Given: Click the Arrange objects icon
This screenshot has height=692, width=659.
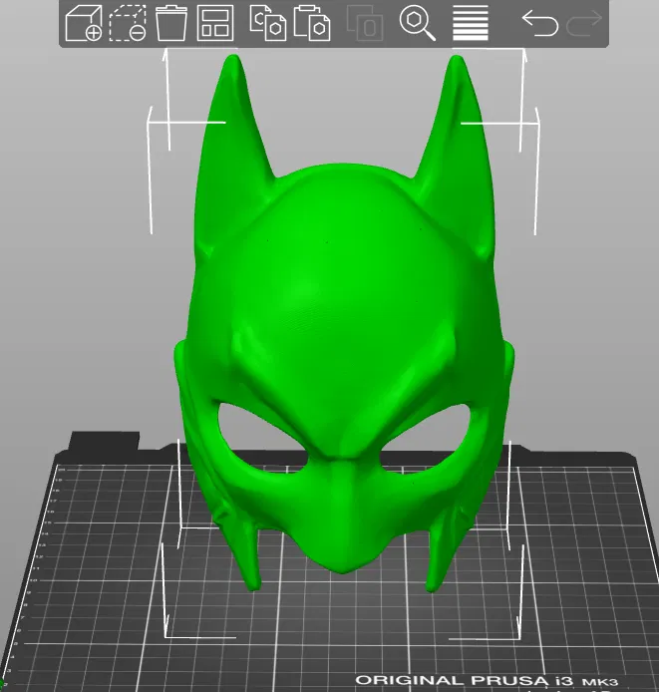Looking at the screenshot, I should [215, 23].
